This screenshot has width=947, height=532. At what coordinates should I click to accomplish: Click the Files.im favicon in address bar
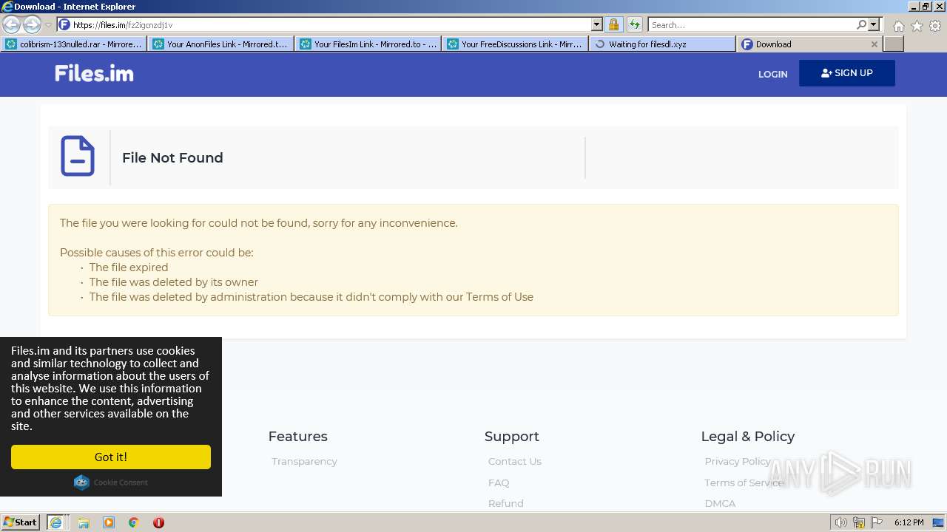click(x=64, y=24)
